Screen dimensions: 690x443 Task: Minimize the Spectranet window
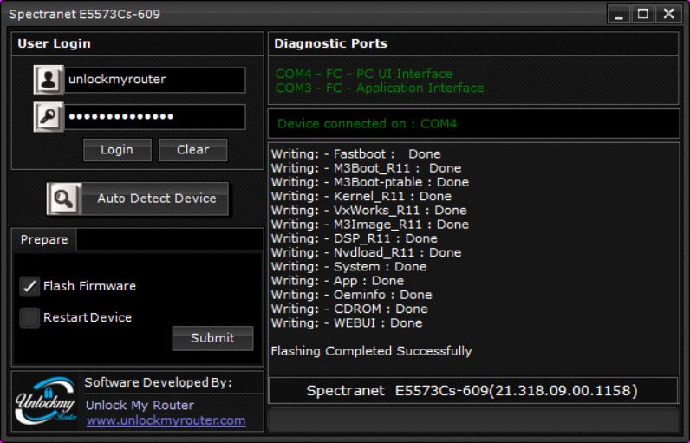tap(619, 14)
